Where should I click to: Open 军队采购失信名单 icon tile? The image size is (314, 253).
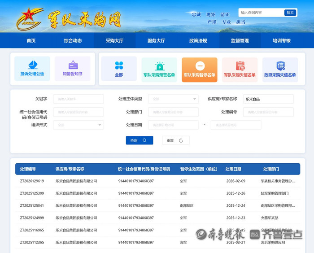tap(240, 69)
